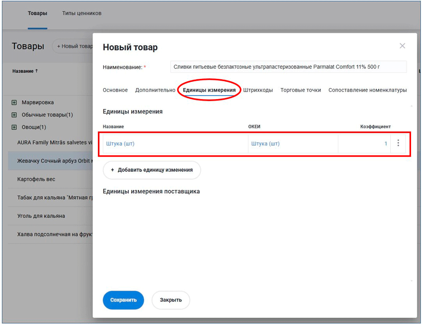Click the three-dot menu in Штука row
422x325 pixels.
click(x=398, y=144)
